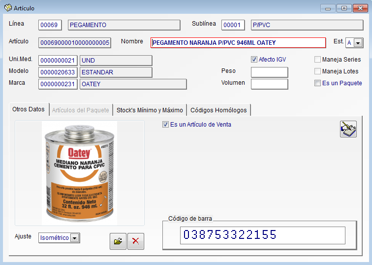The width and height of the screenshot is (372, 265).
Task: Click the Modelo code field 0000020633
Action: (x=58, y=72)
